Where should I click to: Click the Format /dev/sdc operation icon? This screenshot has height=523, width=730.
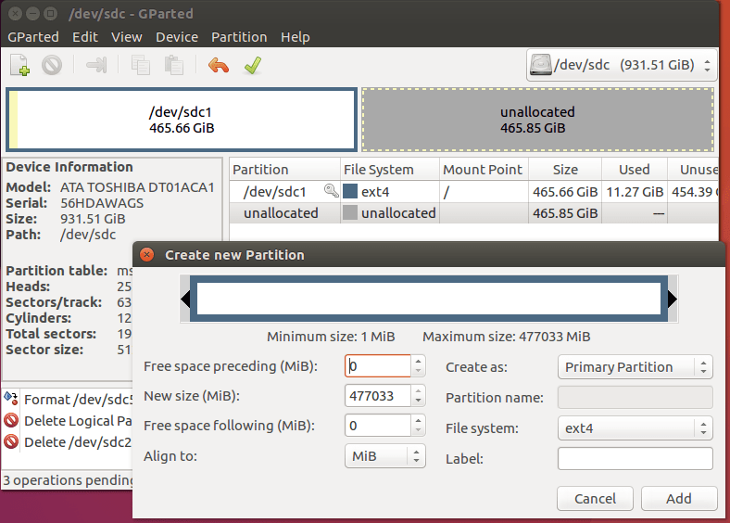(11, 399)
